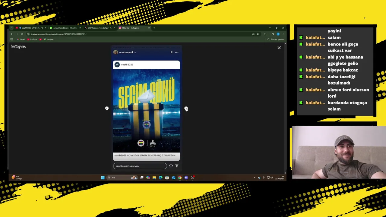Open story options three-dot menu
This screenshot has width=386, height=217.
177,52
